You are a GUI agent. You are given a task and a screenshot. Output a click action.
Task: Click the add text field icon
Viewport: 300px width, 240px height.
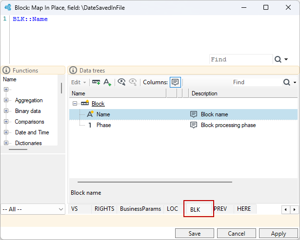pos(107,82)
